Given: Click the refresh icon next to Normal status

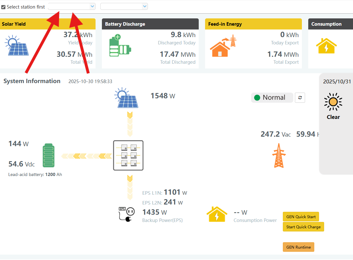Looking at the screenshot, I should coord(300,98).
